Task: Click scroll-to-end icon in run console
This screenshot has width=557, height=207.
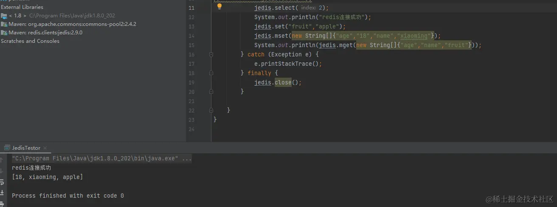Action: 2,193
